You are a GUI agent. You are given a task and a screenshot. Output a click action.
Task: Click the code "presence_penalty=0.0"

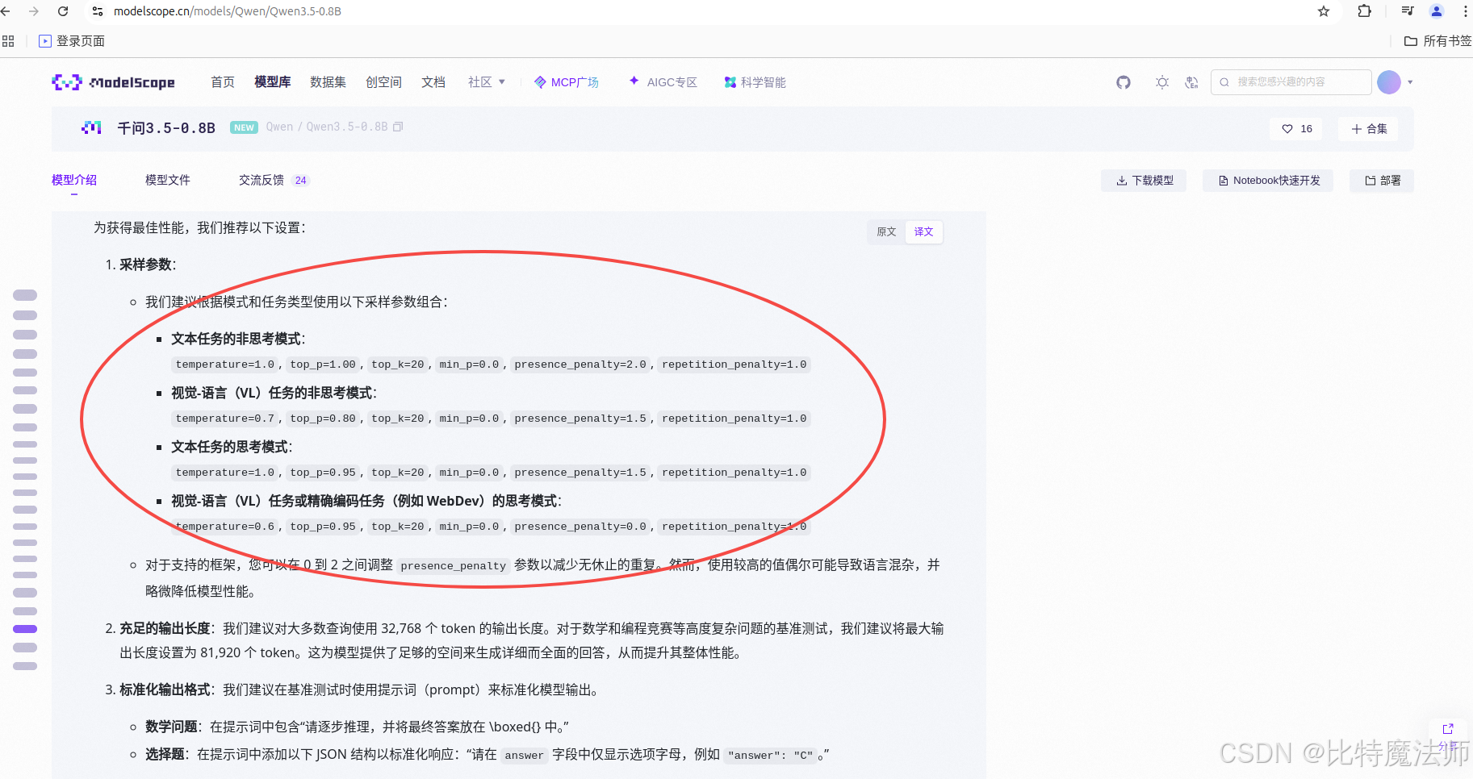(x=580, y=527)
